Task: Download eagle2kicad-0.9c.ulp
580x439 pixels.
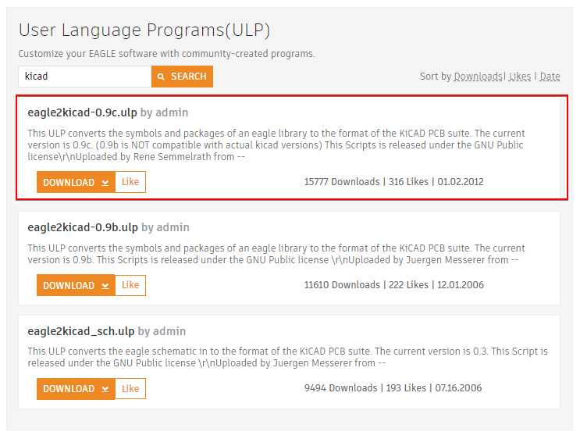Action: (x=76, y=182)
